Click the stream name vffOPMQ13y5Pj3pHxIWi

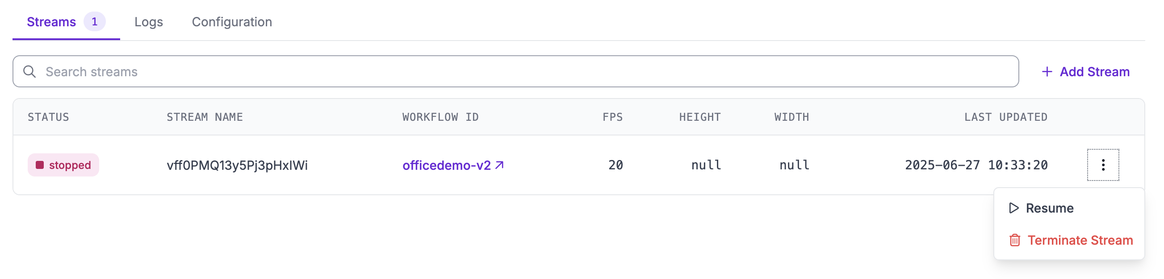pos(237,165)
